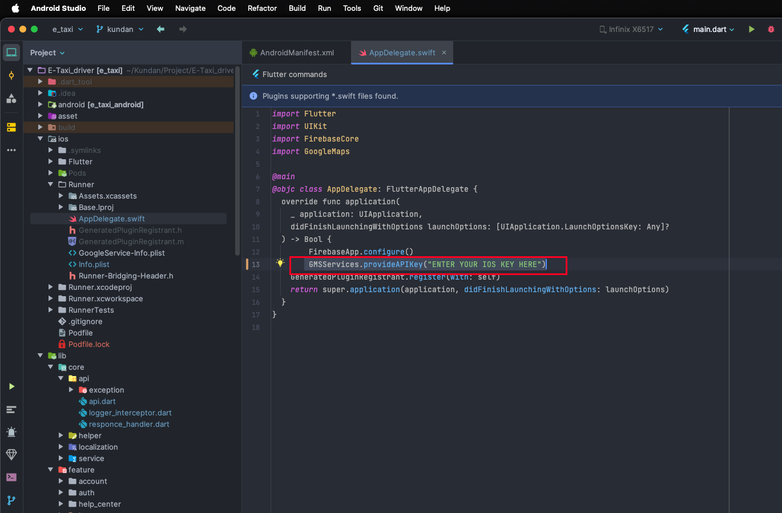Select the Podfile in the tree
This screenshot has height=513, width=782.
80,333
